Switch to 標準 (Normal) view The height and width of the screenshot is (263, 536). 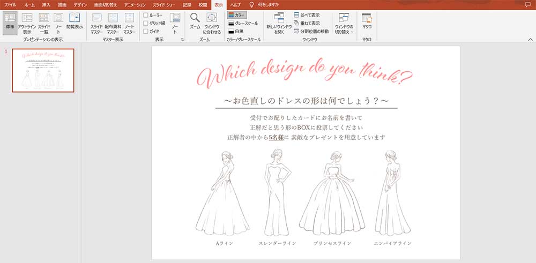click(10, 21)
